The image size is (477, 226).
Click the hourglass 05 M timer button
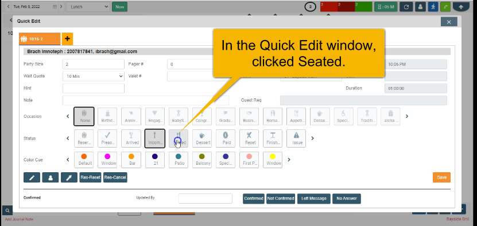[386, 7]
